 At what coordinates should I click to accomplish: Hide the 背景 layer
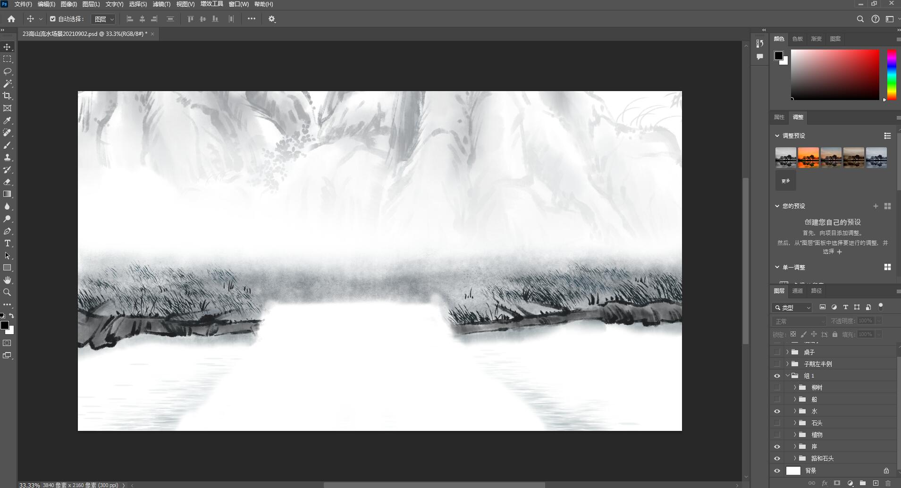(x=777, y=471)
